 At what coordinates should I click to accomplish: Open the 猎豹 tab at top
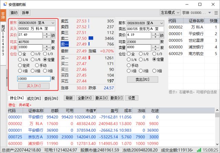(x=14, y=13)
